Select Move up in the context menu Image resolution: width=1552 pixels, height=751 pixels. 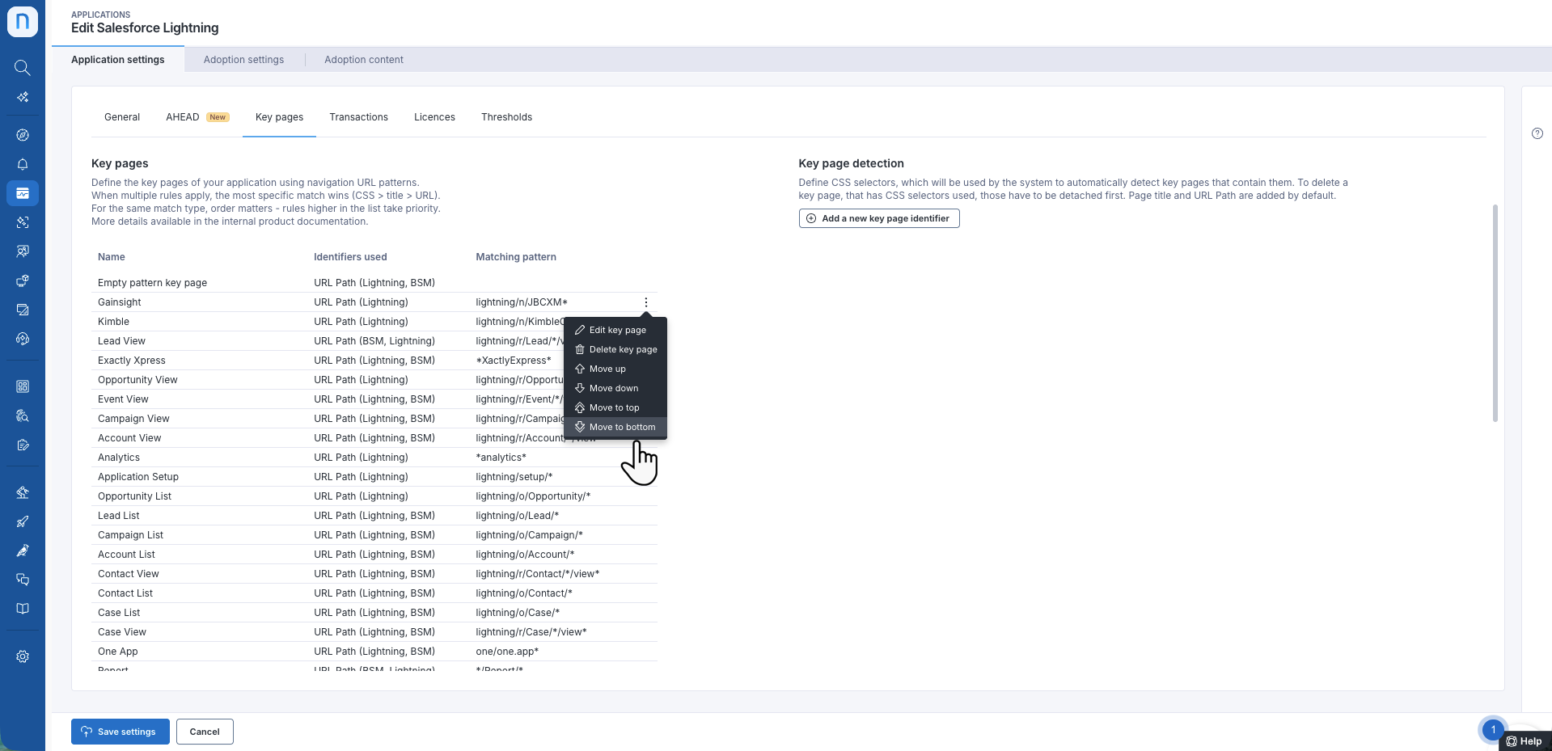[615, 369]
